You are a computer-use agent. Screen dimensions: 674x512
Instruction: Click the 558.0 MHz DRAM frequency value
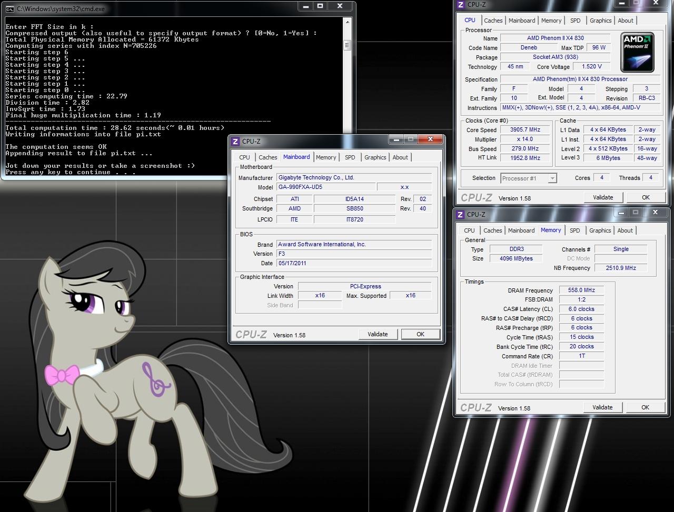coord(581,290)
